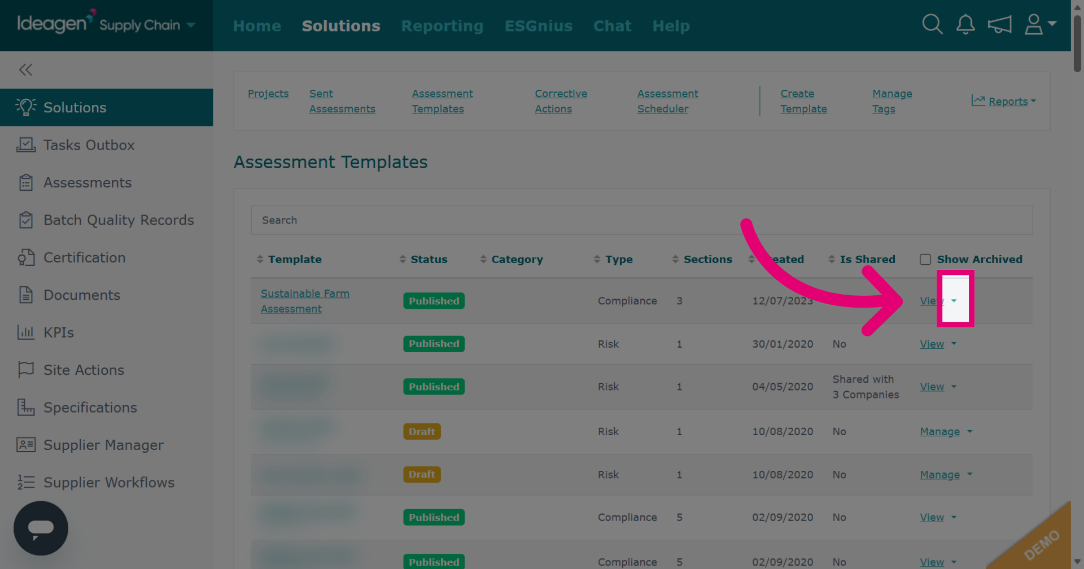1084x569 pixels.
Task: Click into the template Search field
Action: coord(642,220)
